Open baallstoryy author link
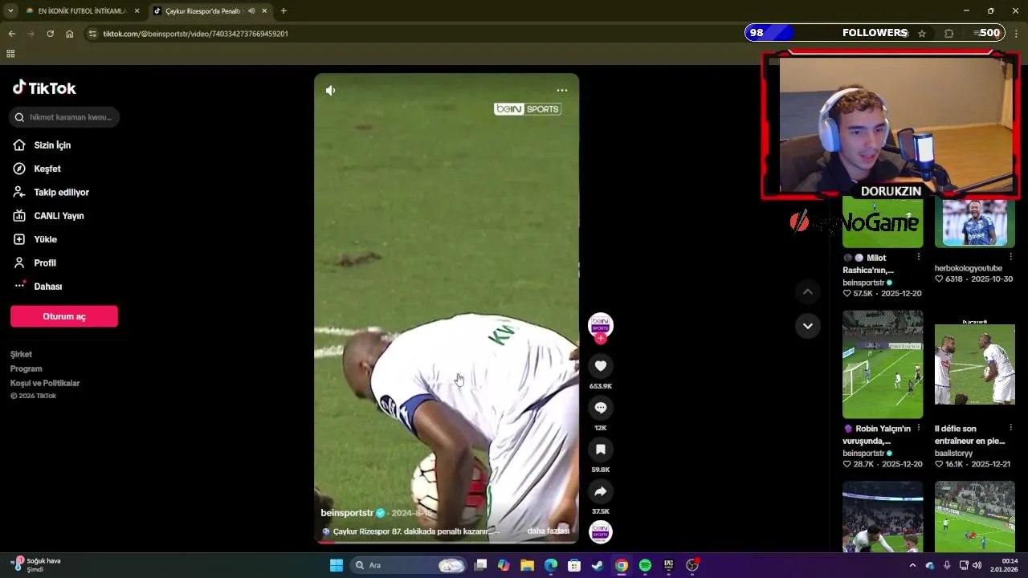Screen dimensions: 1028x578 coord(953,454)
